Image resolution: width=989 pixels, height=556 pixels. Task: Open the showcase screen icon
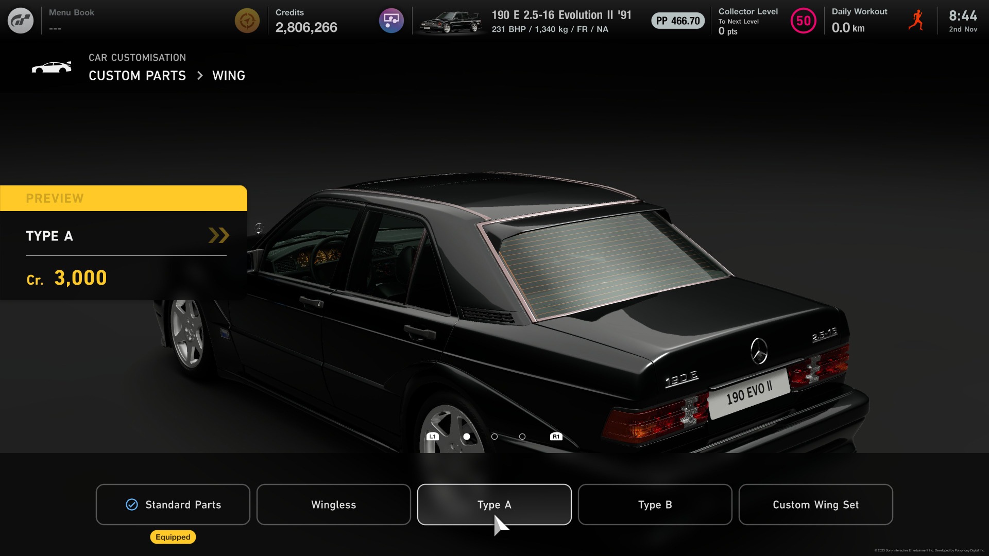[x=391, y=21]
